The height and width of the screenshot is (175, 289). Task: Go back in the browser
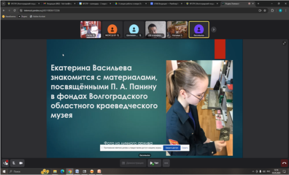[4, 11]
